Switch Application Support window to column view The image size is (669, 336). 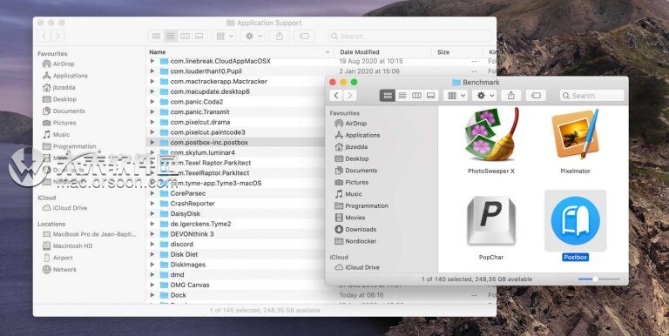[x=185, y=37]
